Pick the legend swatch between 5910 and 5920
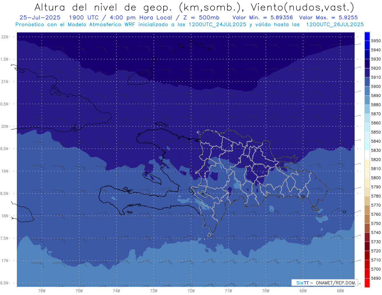 (x=367, y=73)
